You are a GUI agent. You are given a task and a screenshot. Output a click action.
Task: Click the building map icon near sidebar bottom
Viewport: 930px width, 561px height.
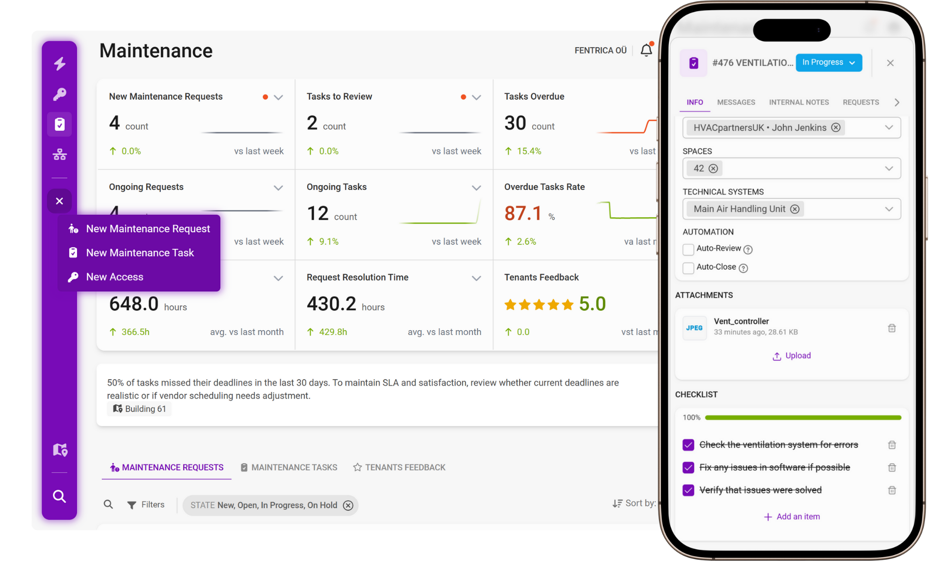coord(59,449)
